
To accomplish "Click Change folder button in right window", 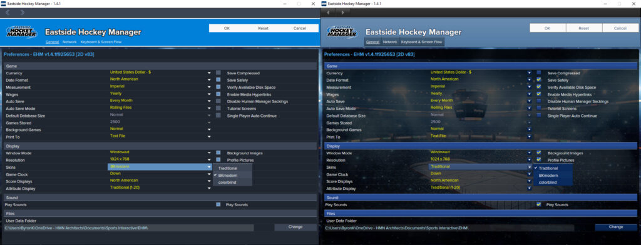I will pyautogui.click(x=616, y=227).
